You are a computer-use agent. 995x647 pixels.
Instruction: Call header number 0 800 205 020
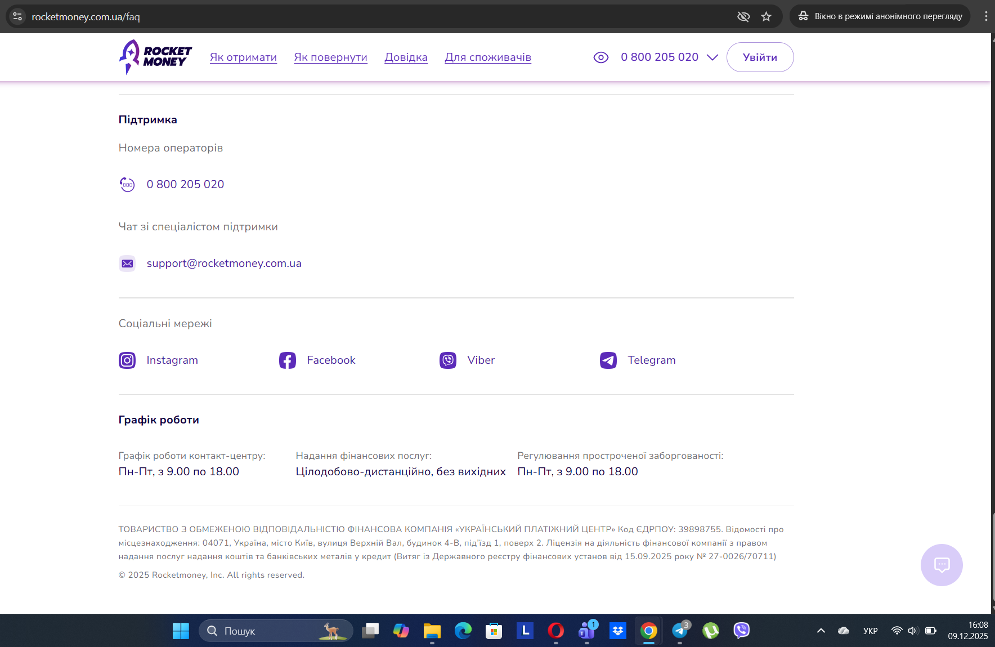660,57
